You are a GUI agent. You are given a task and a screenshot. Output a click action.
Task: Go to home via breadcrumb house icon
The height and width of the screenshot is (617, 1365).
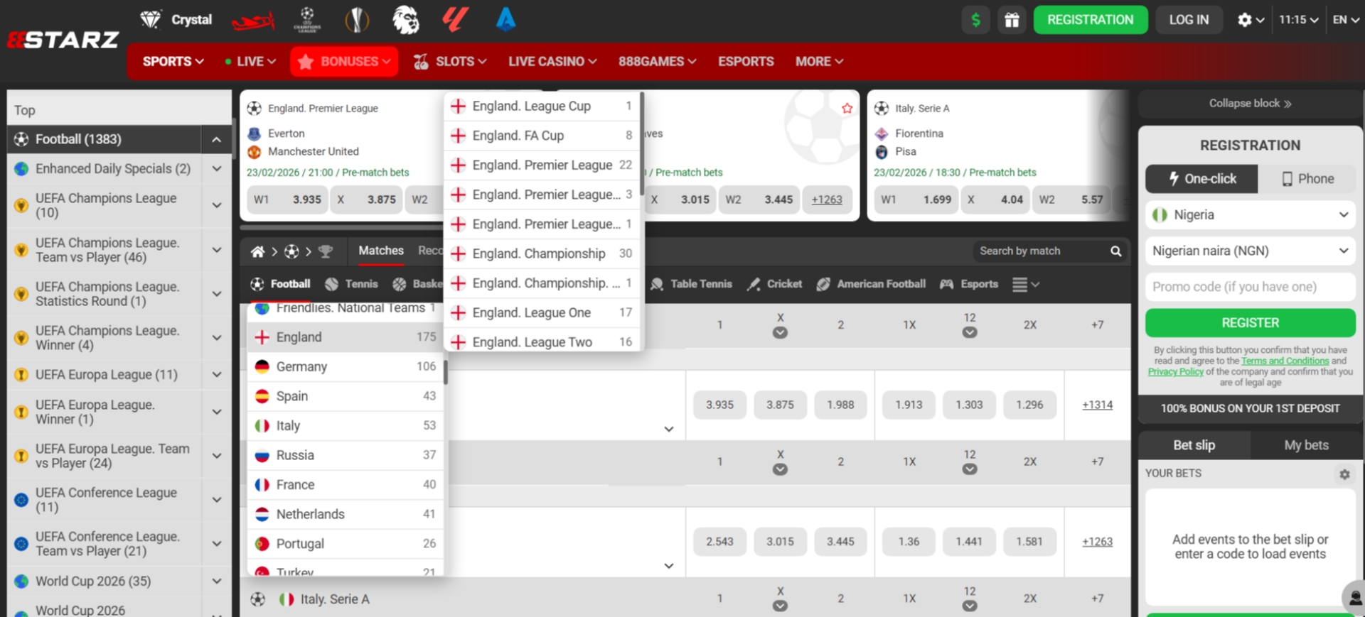coord(257,251)
